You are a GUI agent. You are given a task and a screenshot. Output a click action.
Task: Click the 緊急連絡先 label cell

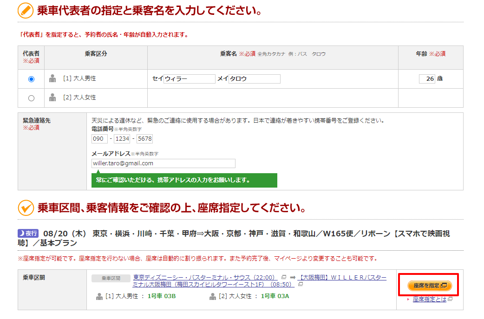(x=52, y=151)
